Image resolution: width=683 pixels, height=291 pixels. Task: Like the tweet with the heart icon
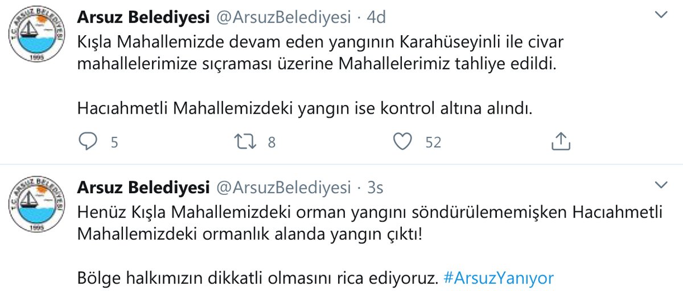pos(403,142)
